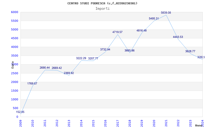The height and width of the screenshot is (128, 205).
Task: Click data value 2690.44
Action: point(45,68)
